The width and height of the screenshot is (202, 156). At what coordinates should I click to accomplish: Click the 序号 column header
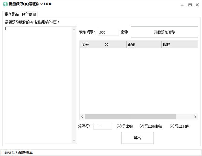(91, 45)
